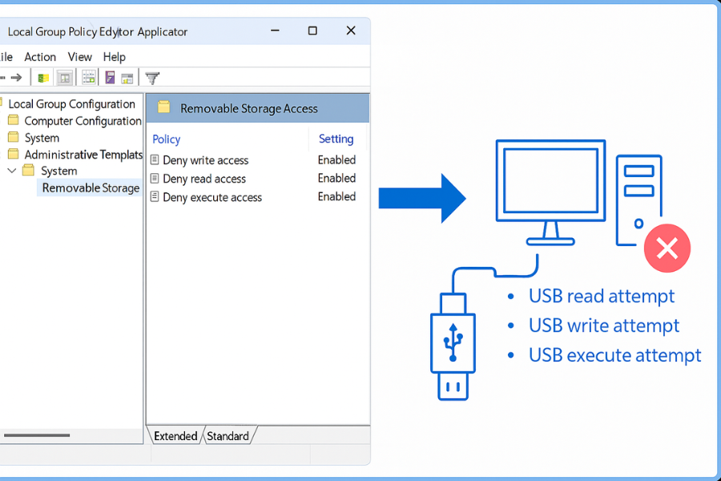Click the Deny write access policy icon

tap(154, 160)
